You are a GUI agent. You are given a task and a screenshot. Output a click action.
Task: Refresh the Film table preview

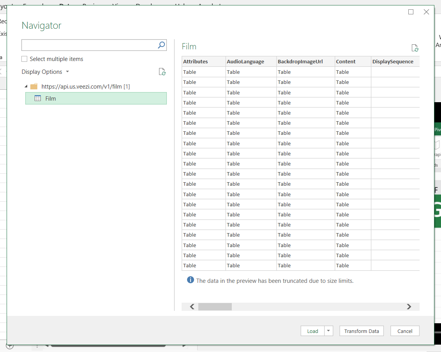(415, 48)
